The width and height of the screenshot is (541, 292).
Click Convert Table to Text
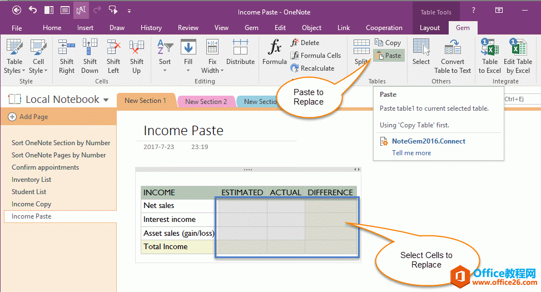point(453,56)
